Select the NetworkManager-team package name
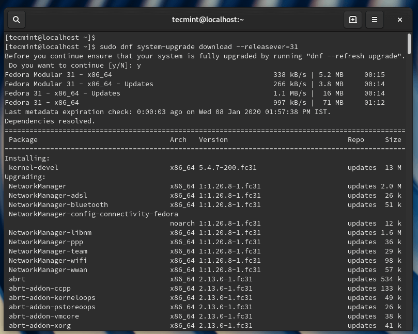Viewport: 418px width, 334px height. click(48, 251)
